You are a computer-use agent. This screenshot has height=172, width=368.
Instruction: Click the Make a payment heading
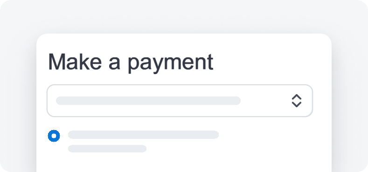click(131, 62)
